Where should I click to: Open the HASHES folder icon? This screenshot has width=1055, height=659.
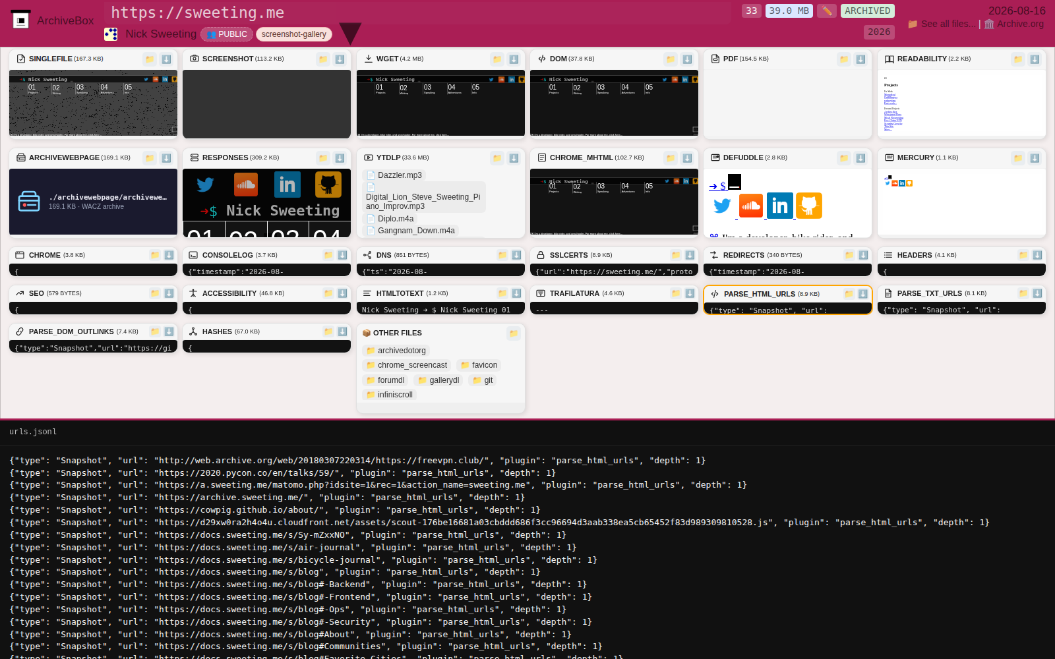[x=328, y=331]
